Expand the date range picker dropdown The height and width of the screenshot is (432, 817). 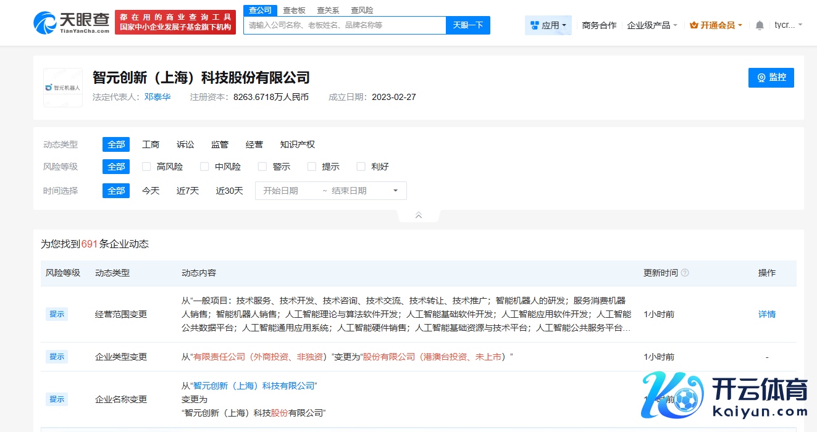tap(395, 191)
